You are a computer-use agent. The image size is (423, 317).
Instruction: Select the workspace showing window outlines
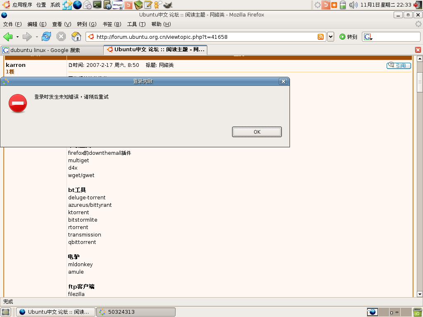pos(394,312)
